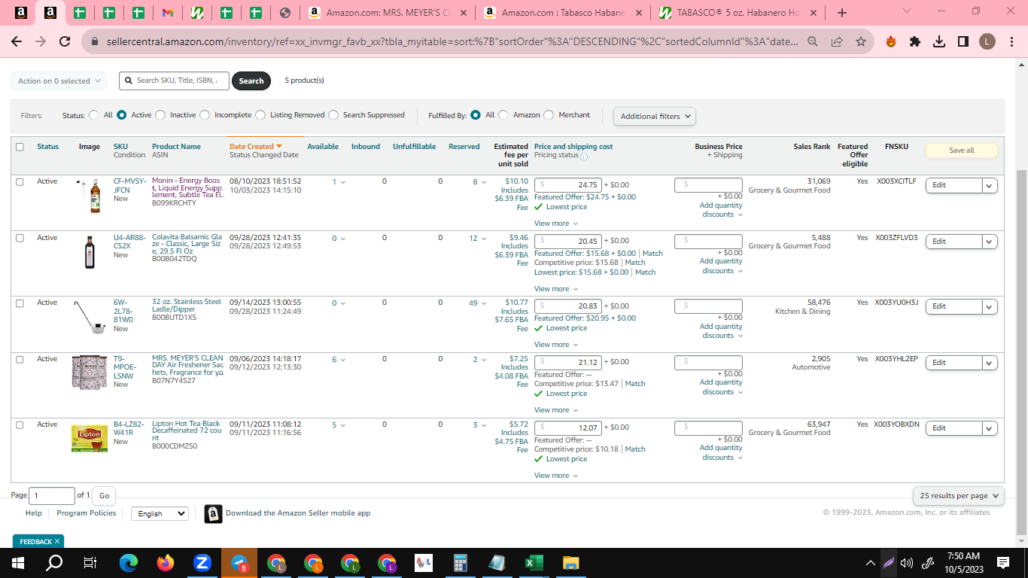Sort by Date Created column header
1028x578 pixels.
coord(256,147)
